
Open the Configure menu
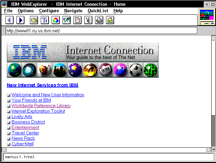click(49, 11)
